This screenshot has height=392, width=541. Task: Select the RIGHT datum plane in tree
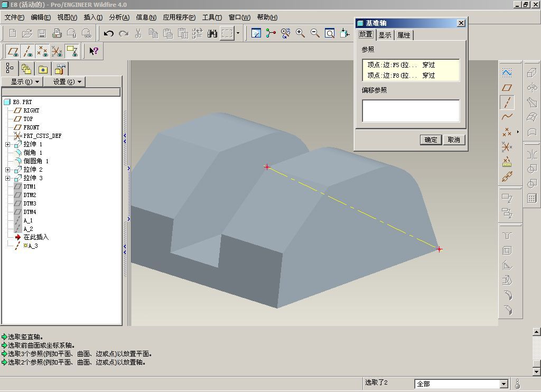pyautogui.click(x=31, y=110)
